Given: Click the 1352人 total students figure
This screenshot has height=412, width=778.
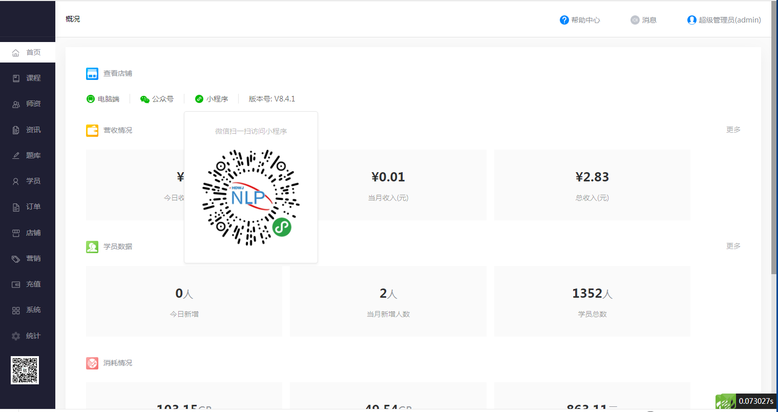Looking at the screenshot, I should (592, 294).
